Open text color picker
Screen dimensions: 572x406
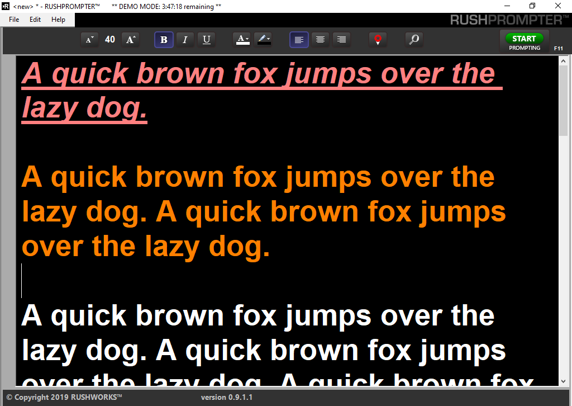tap(242, 40)
